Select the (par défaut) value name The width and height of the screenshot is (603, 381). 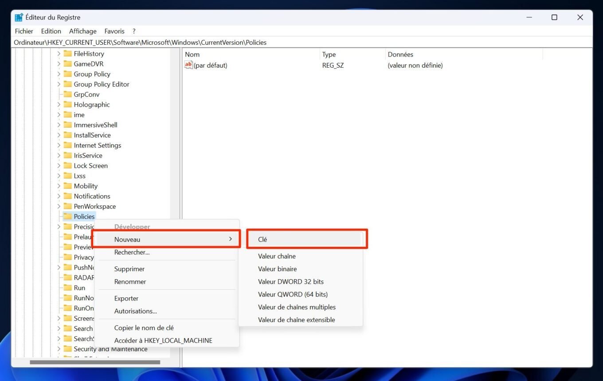click(211, 65)
